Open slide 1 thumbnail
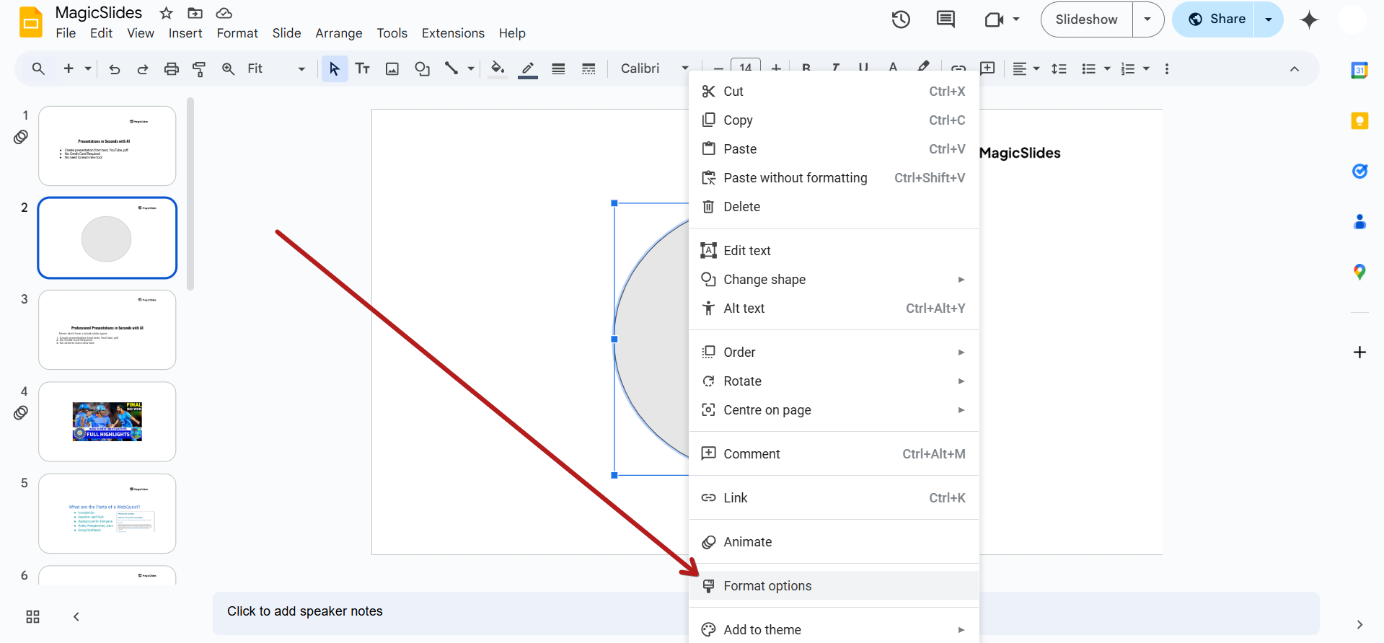Viewport: 1384px width, 643px height. [107, 146]
